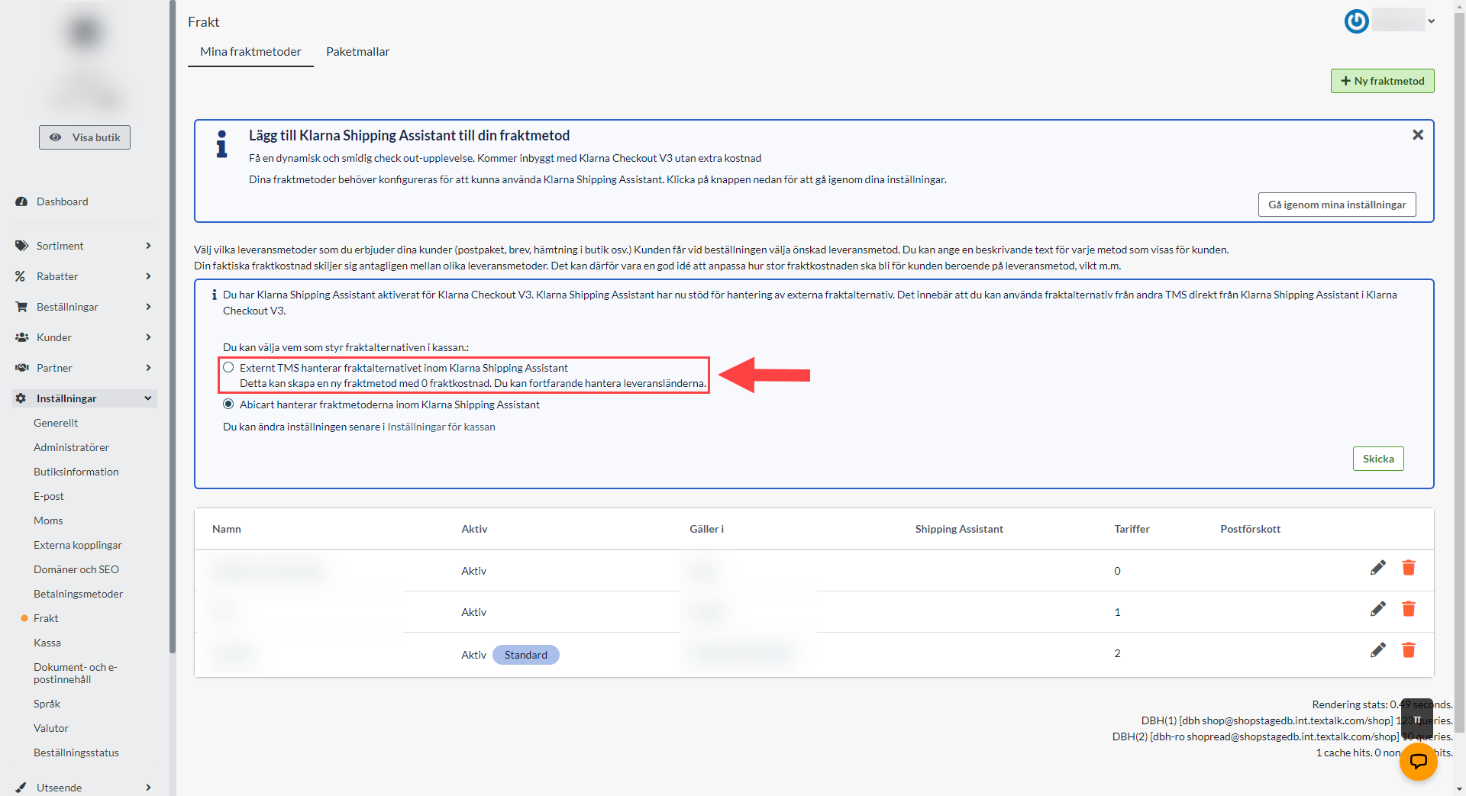Image resolution: width=1466 pixels, height=796 pixels.
Task: Open the Kassa settings page
Action: [47, 643]
